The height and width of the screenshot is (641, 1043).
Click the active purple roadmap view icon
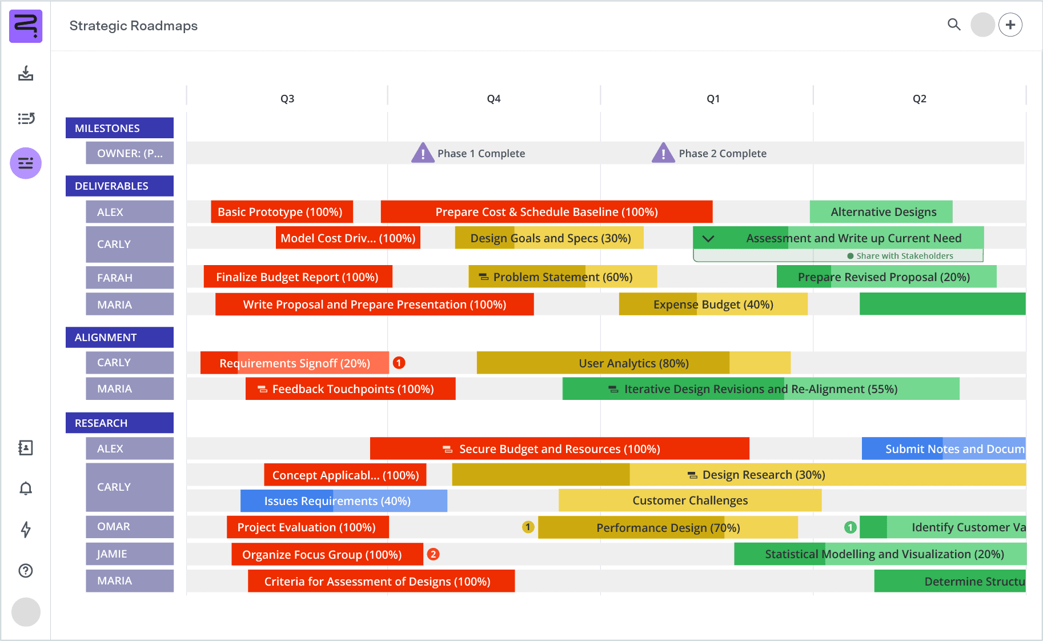point(26,163)
